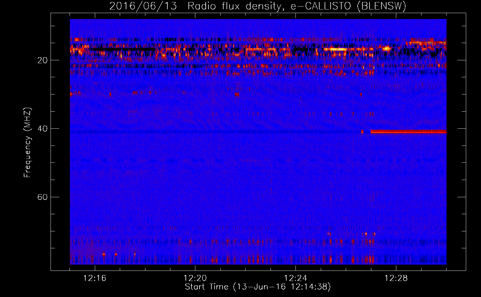
Task: Select the 12:20 time tick label
Action: [195, 278]
